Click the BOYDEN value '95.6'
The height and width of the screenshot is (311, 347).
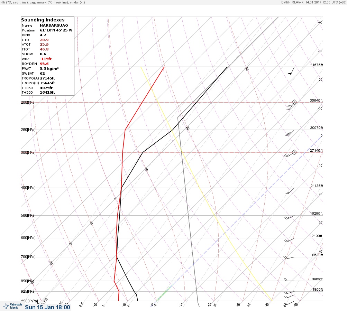(44, 64)
